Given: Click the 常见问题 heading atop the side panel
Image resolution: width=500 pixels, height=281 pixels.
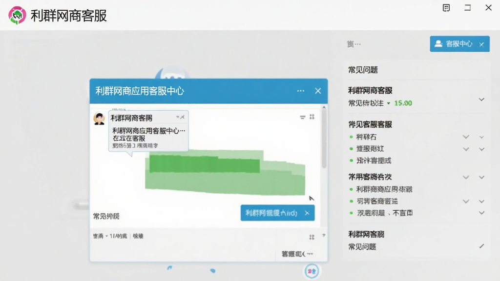Looking at the screenshot, I should [x=363, y=70].
